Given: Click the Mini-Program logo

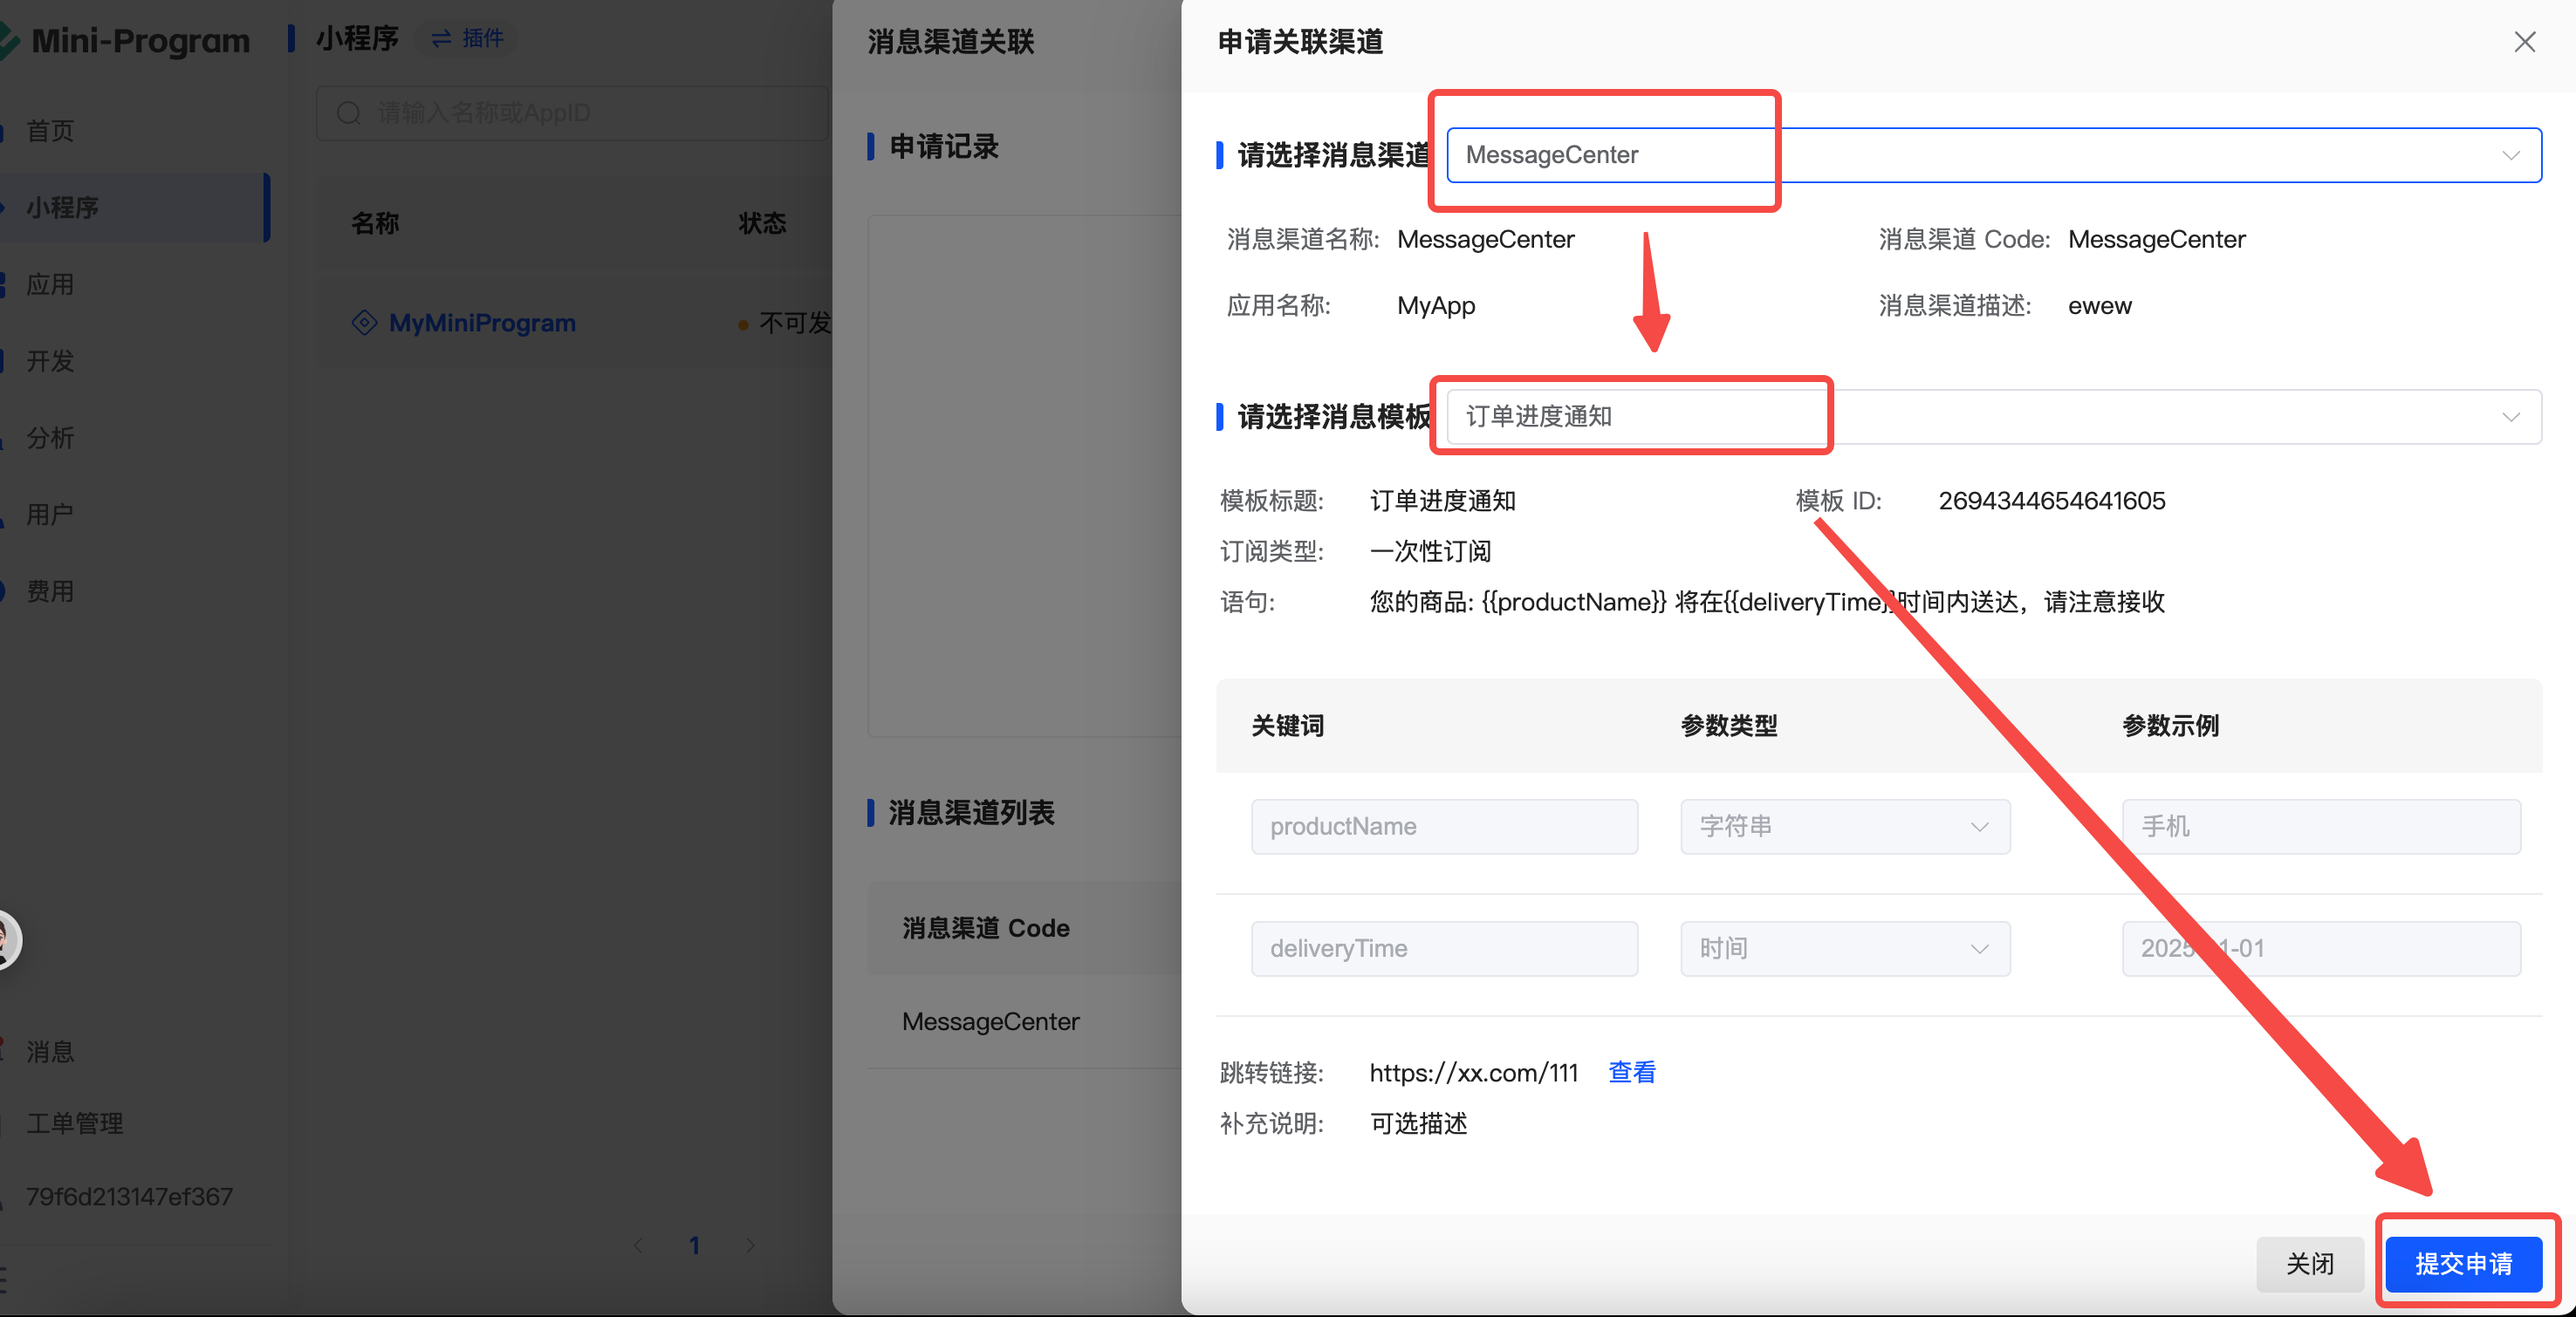Looking at the screenshot, I should pos(10,41).
